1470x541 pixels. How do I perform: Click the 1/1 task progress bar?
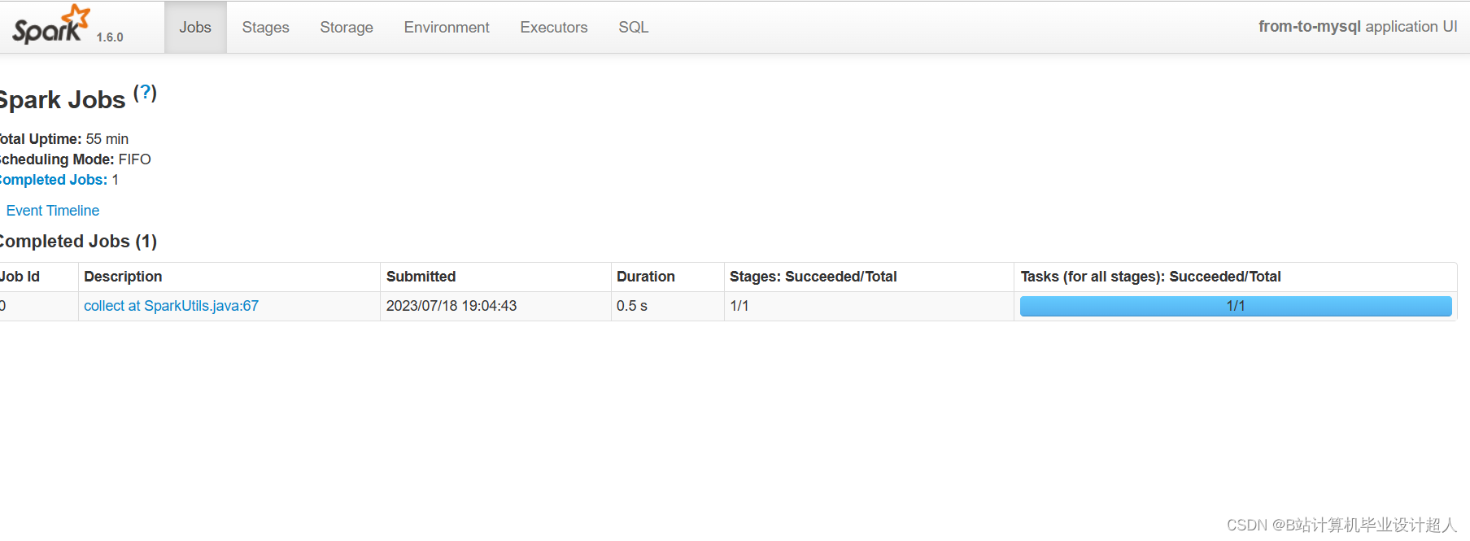[x=1236, y=306]
